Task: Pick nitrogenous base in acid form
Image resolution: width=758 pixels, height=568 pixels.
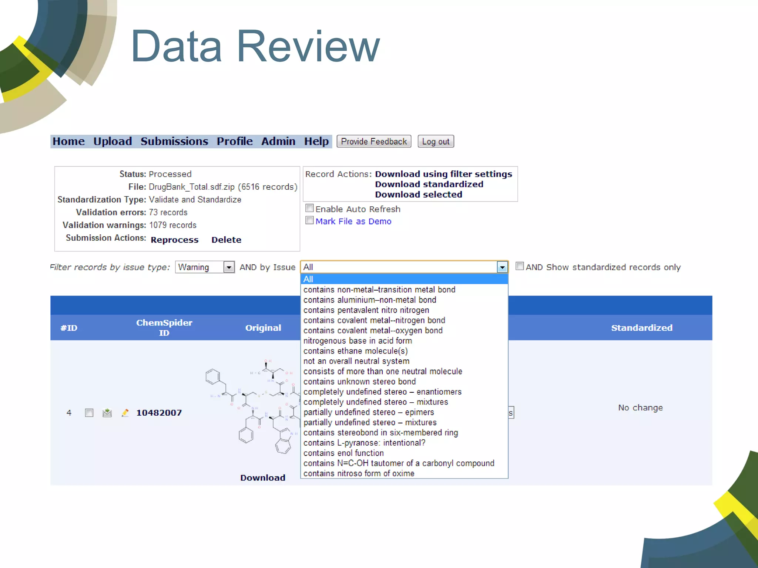Action: pyautogui.click(x=404, y=341)
